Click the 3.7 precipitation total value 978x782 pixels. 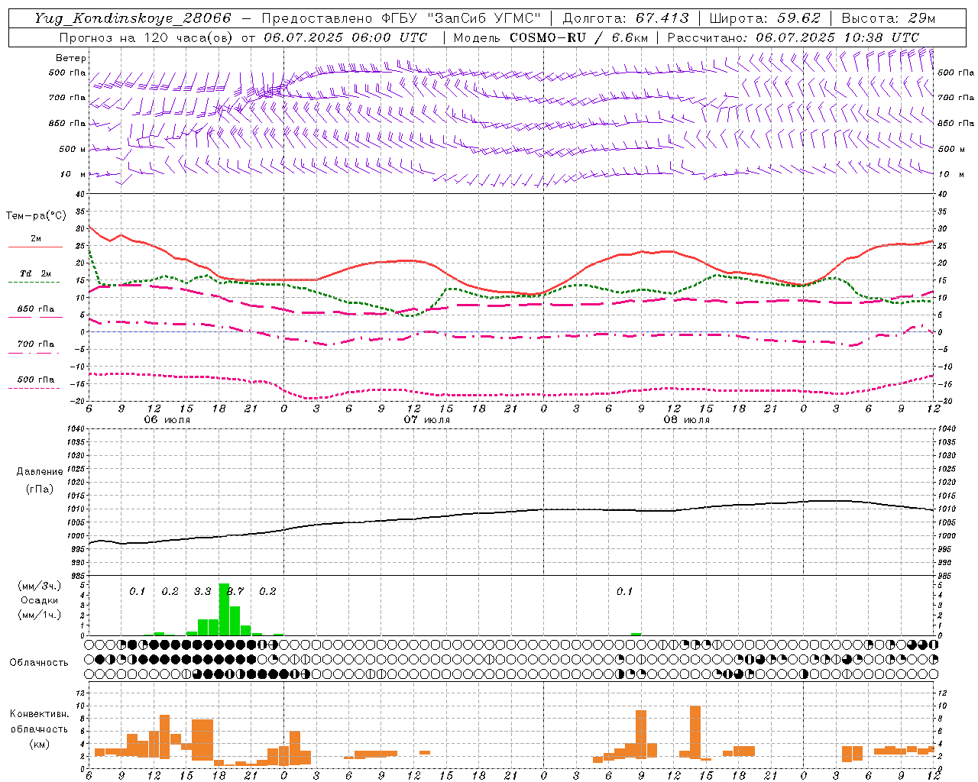[235, 592]
